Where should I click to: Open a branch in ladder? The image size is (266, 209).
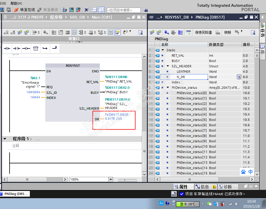(x=45, y=48)
